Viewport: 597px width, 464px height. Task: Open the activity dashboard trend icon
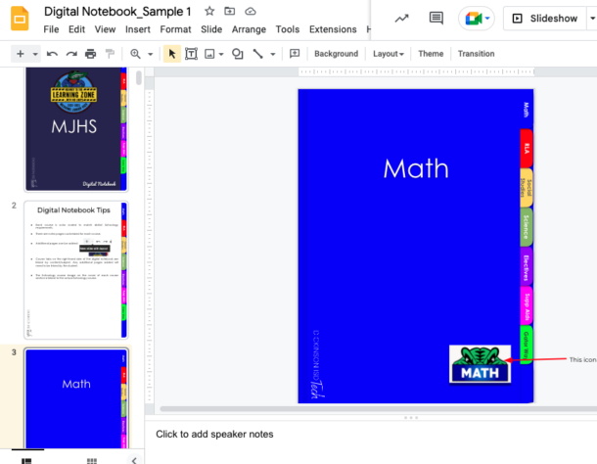[401, 19]
